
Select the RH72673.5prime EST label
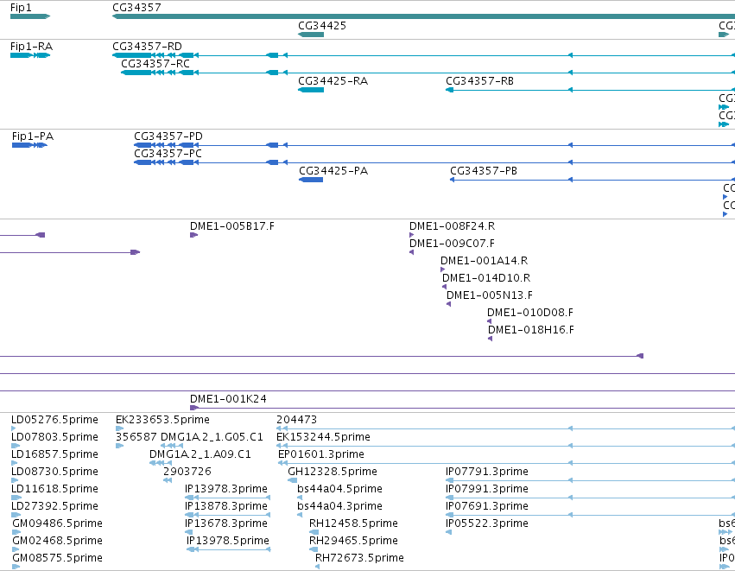click(359, 558)
